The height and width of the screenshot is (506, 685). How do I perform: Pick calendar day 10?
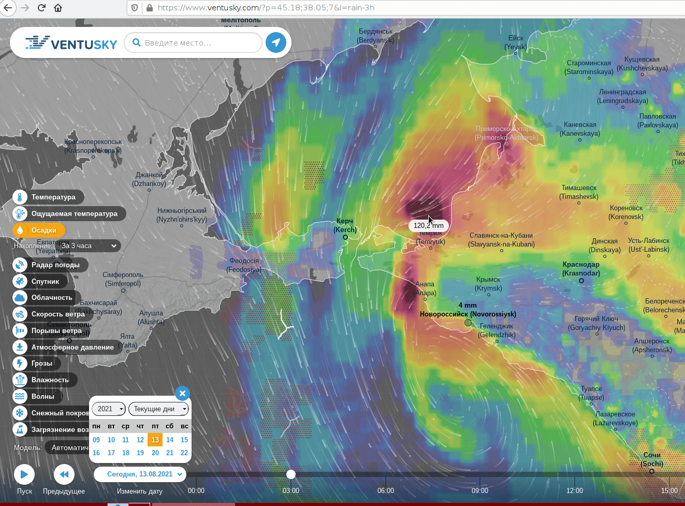111,440
